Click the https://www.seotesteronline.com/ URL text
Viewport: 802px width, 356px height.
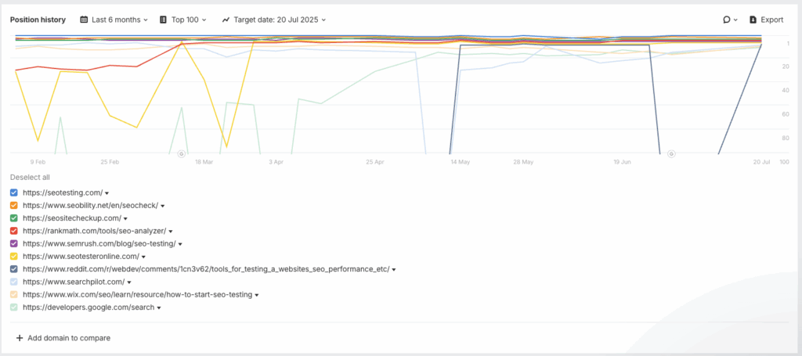81,257
